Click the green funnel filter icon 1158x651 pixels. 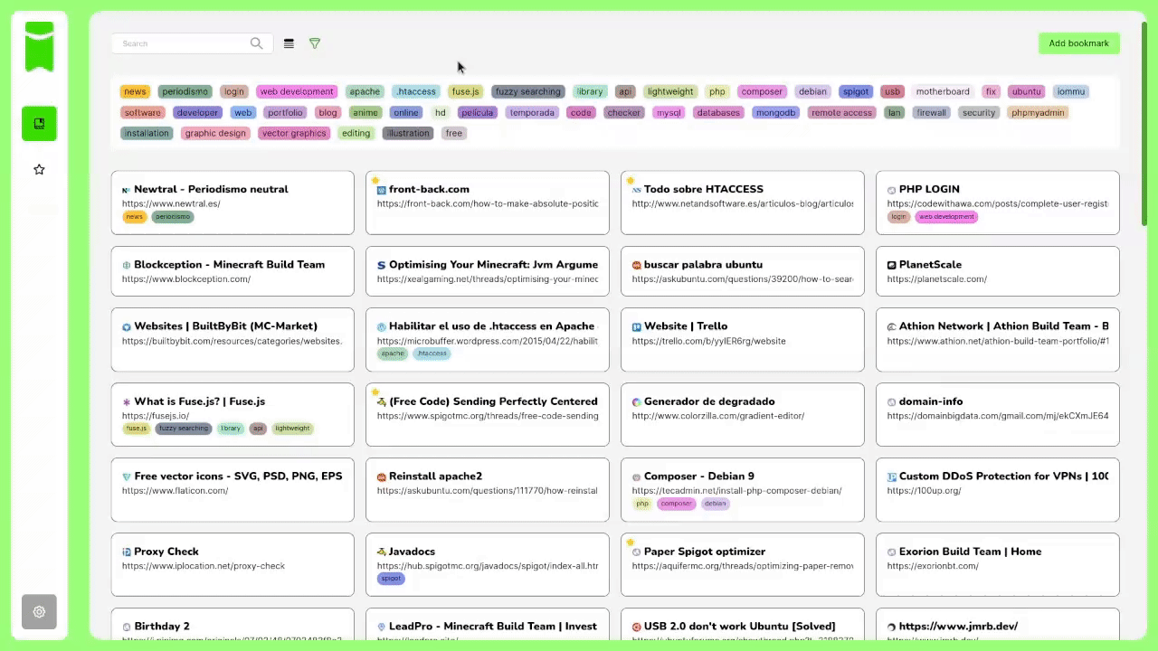315,43
